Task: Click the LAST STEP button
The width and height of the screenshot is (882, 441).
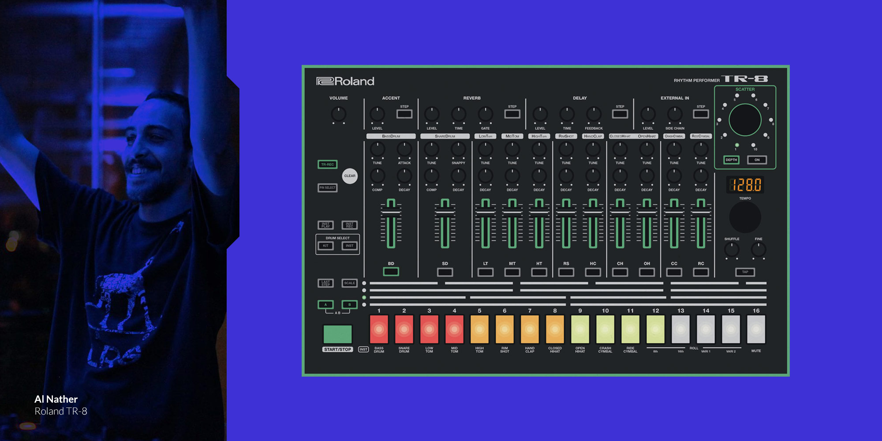Action: click(x=326, y=283)
